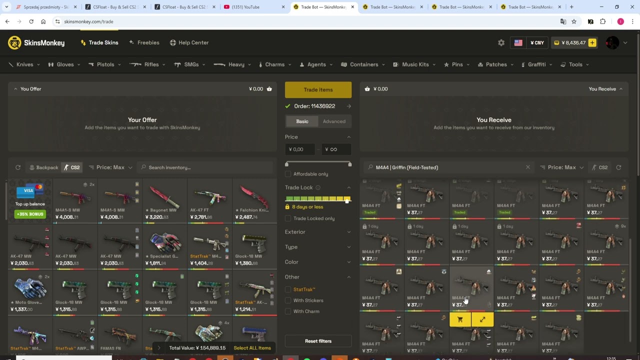Click Reset filters button

[x=318, y=341]
